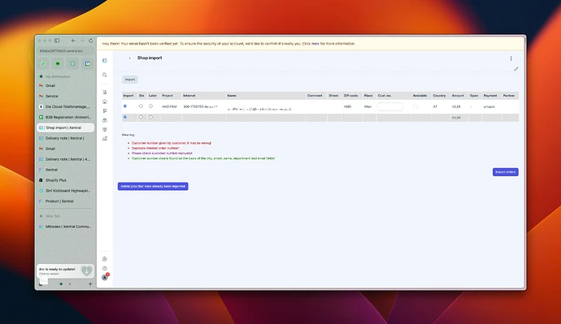
Task: Open the help icon in the sidebar
Action: pyautogui.click(x=104, y=268)
